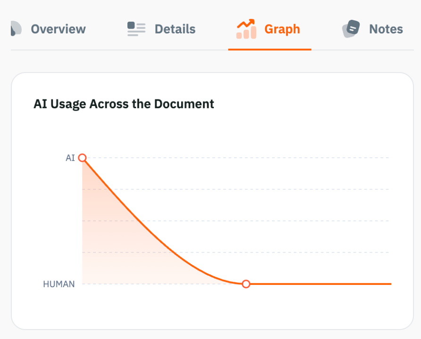The width and height of the screenshot is (421, 339).
Task: Click the 'AI Usage Across the Document' heading
Action: click(124, 104)
